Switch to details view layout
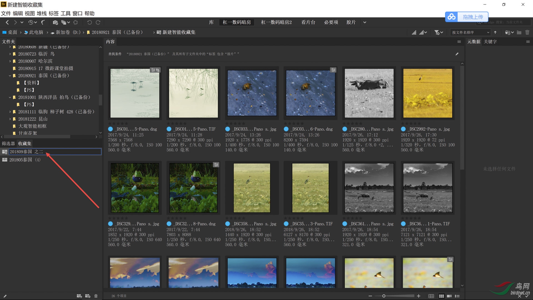This screenshot has height=300, width=533. pos(449,296)
